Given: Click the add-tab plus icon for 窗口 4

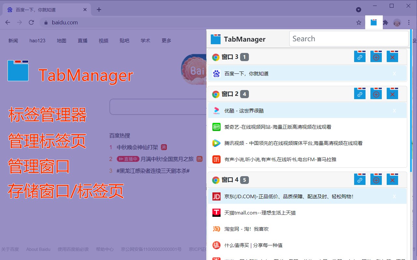Looking at the screenshot, I should click(376, 179).
